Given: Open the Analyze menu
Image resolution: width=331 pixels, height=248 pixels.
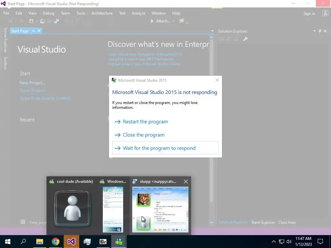Looking at the screenshot, I should (138, 13).
